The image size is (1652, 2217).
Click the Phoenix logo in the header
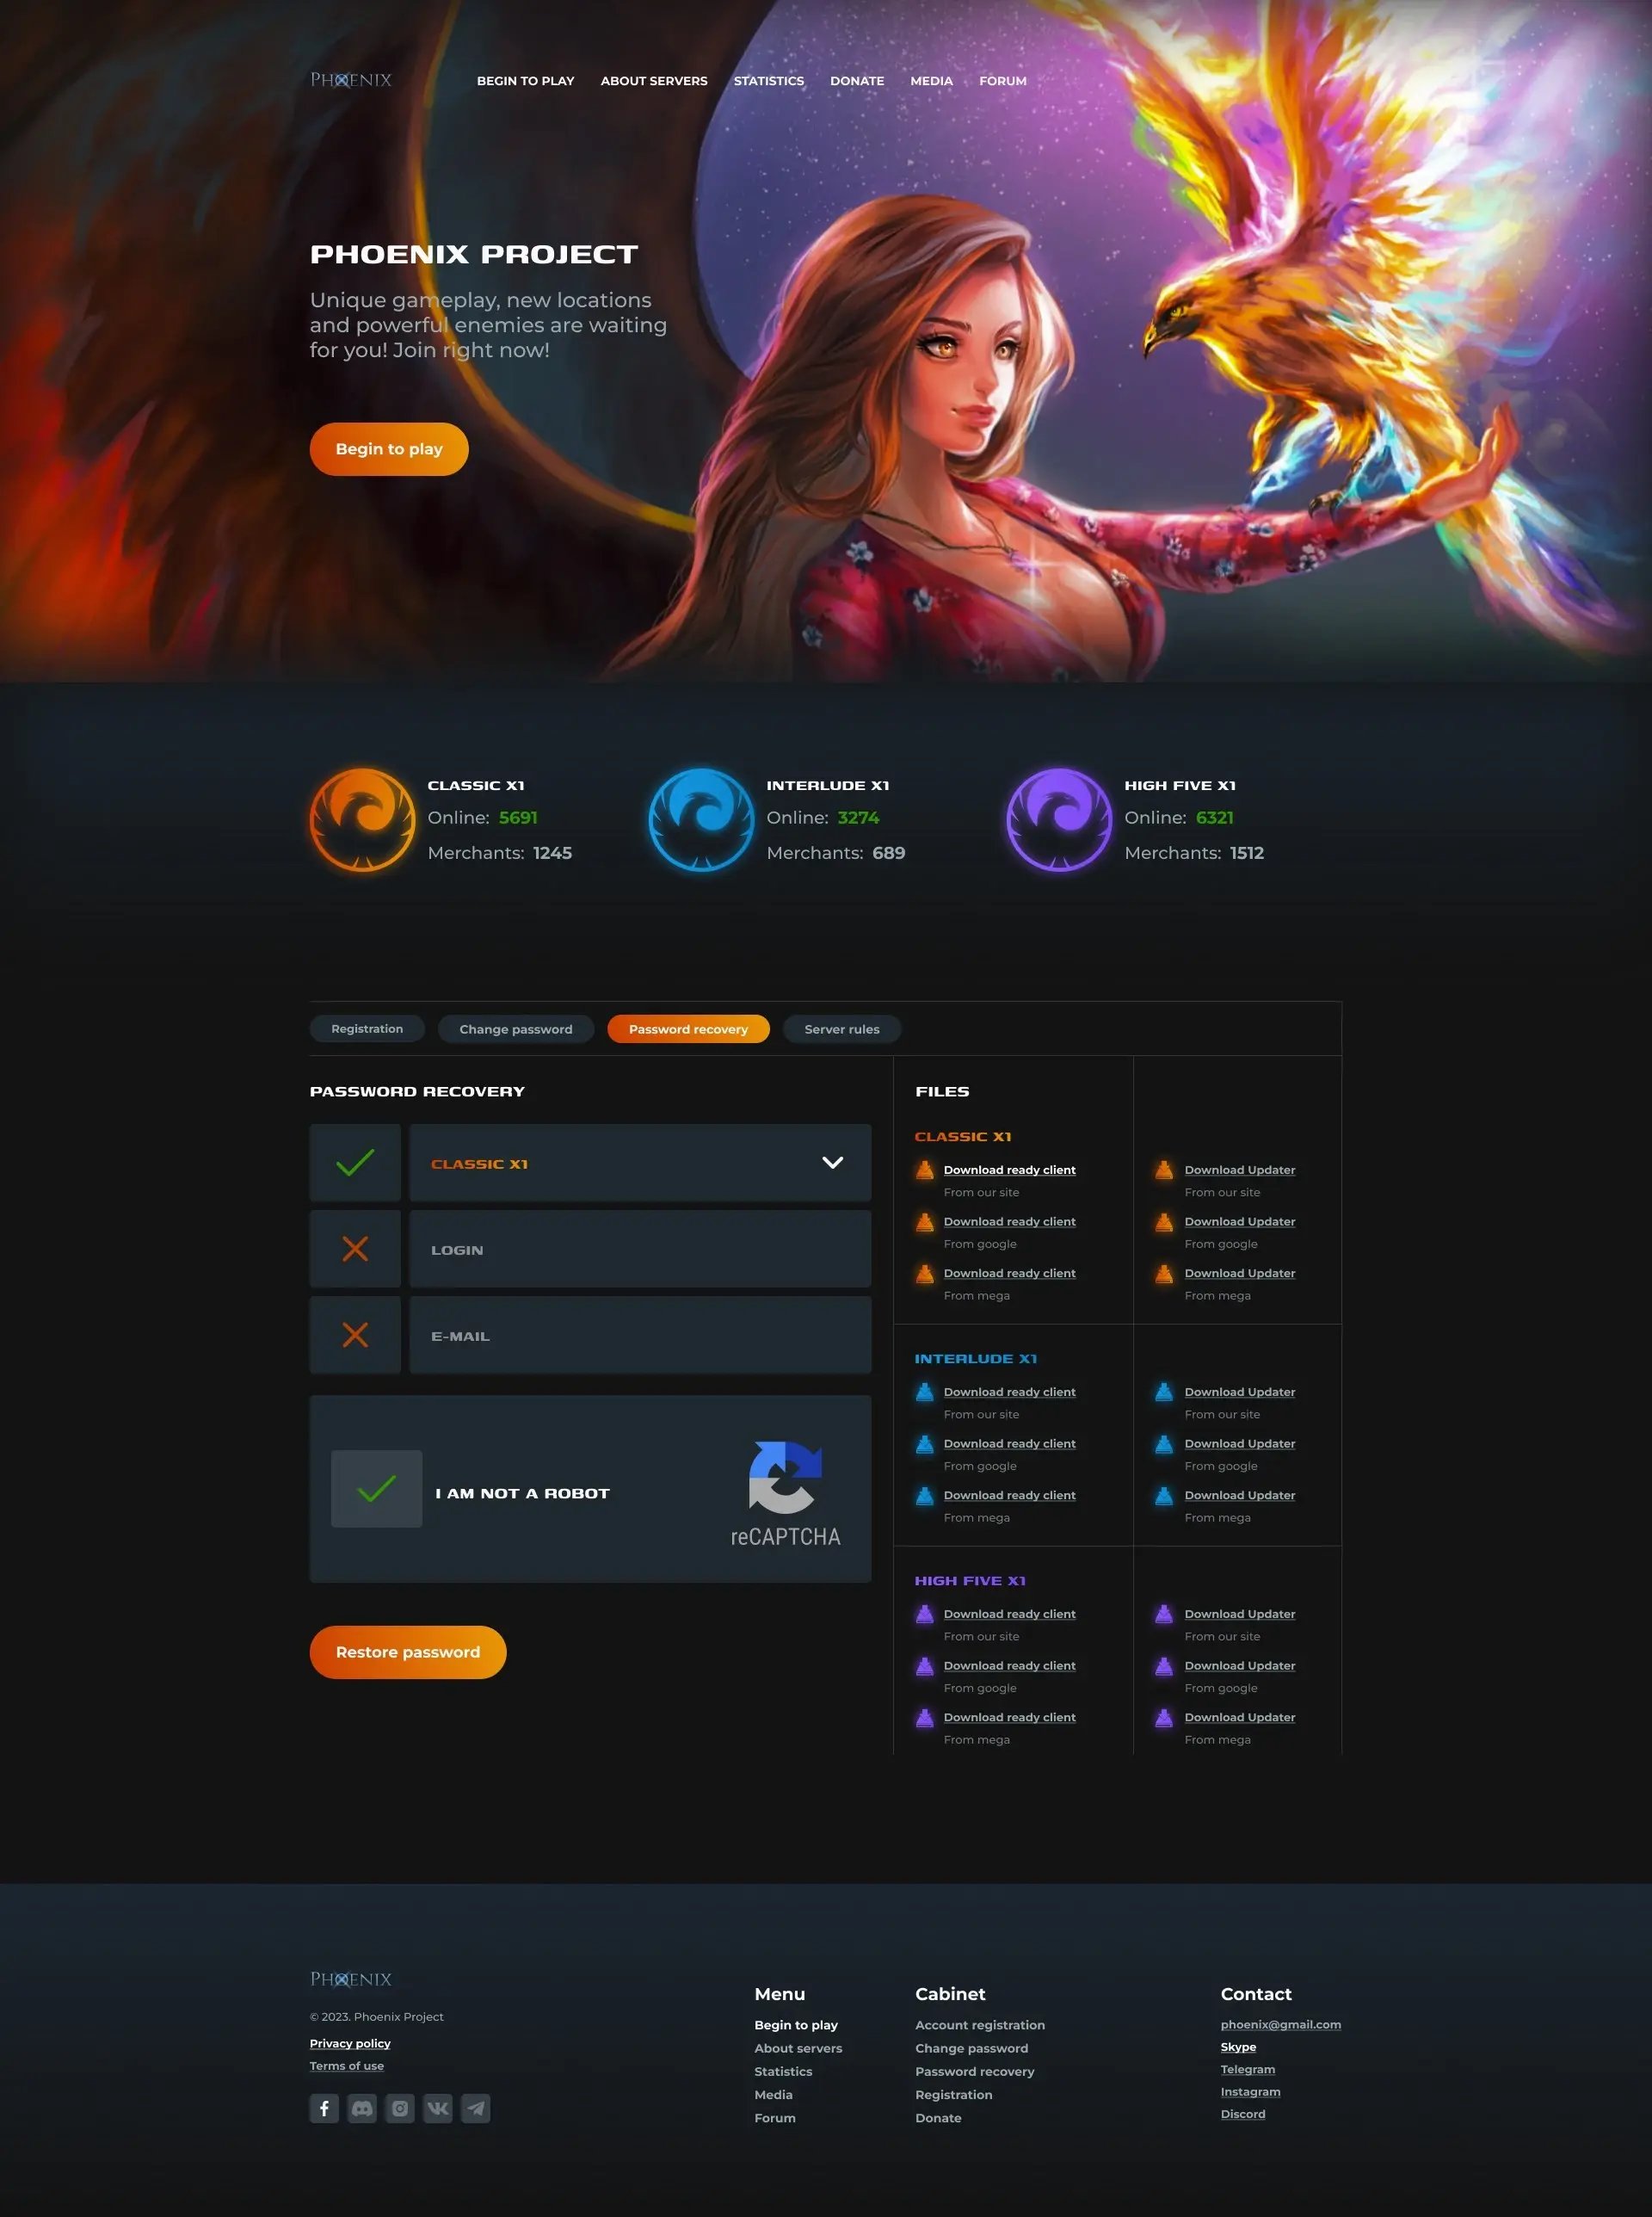(x=348, y=80)
